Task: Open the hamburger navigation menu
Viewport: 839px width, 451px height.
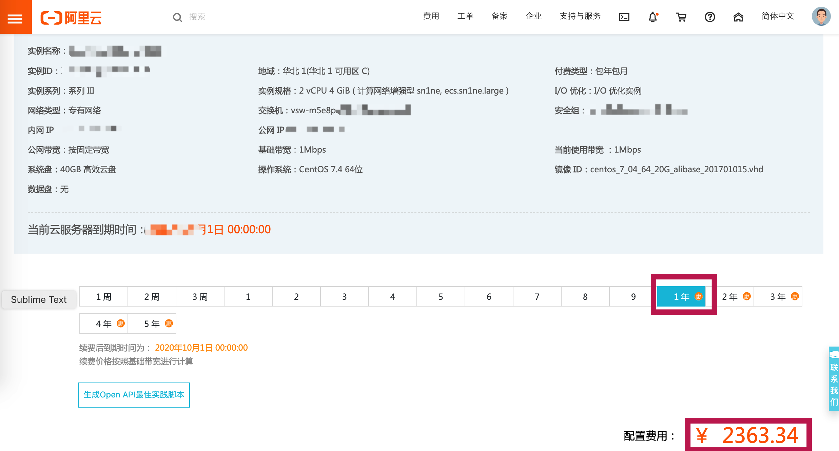Action: pos(15,18)
